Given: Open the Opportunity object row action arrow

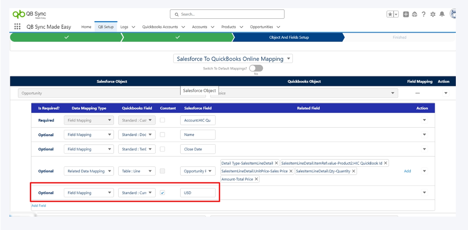Looking at the screenshot, I should tap(446, 93).
